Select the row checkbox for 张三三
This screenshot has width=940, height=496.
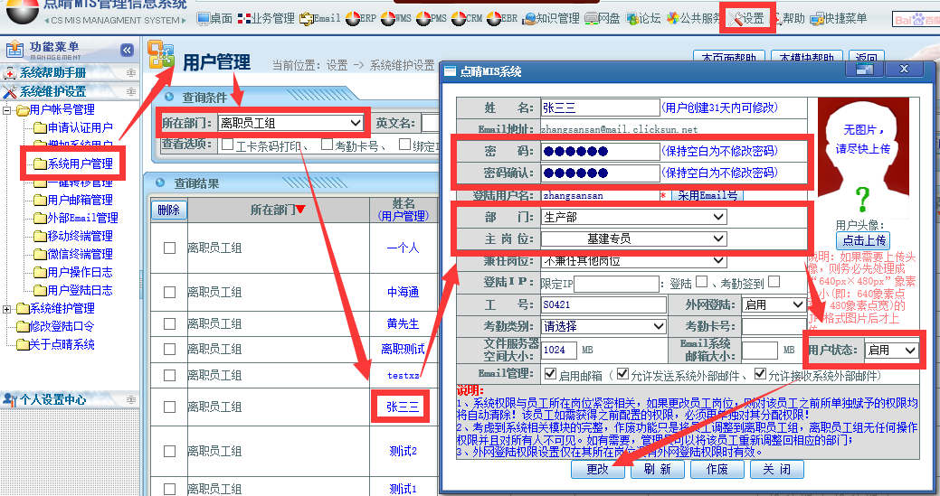click(x=169, y=407)
